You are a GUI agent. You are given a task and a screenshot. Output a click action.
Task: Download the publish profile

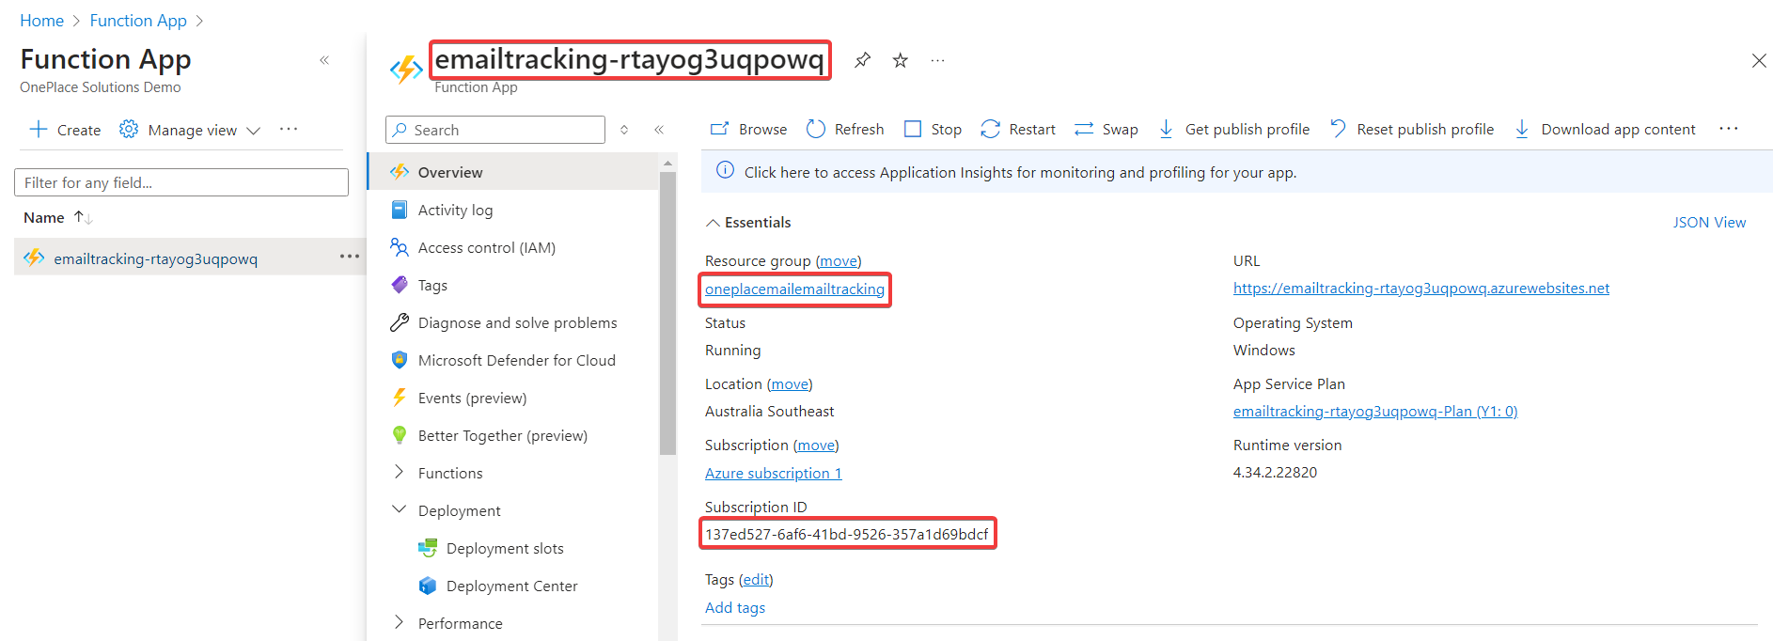pyautogui.click(x=1233, y=129)
